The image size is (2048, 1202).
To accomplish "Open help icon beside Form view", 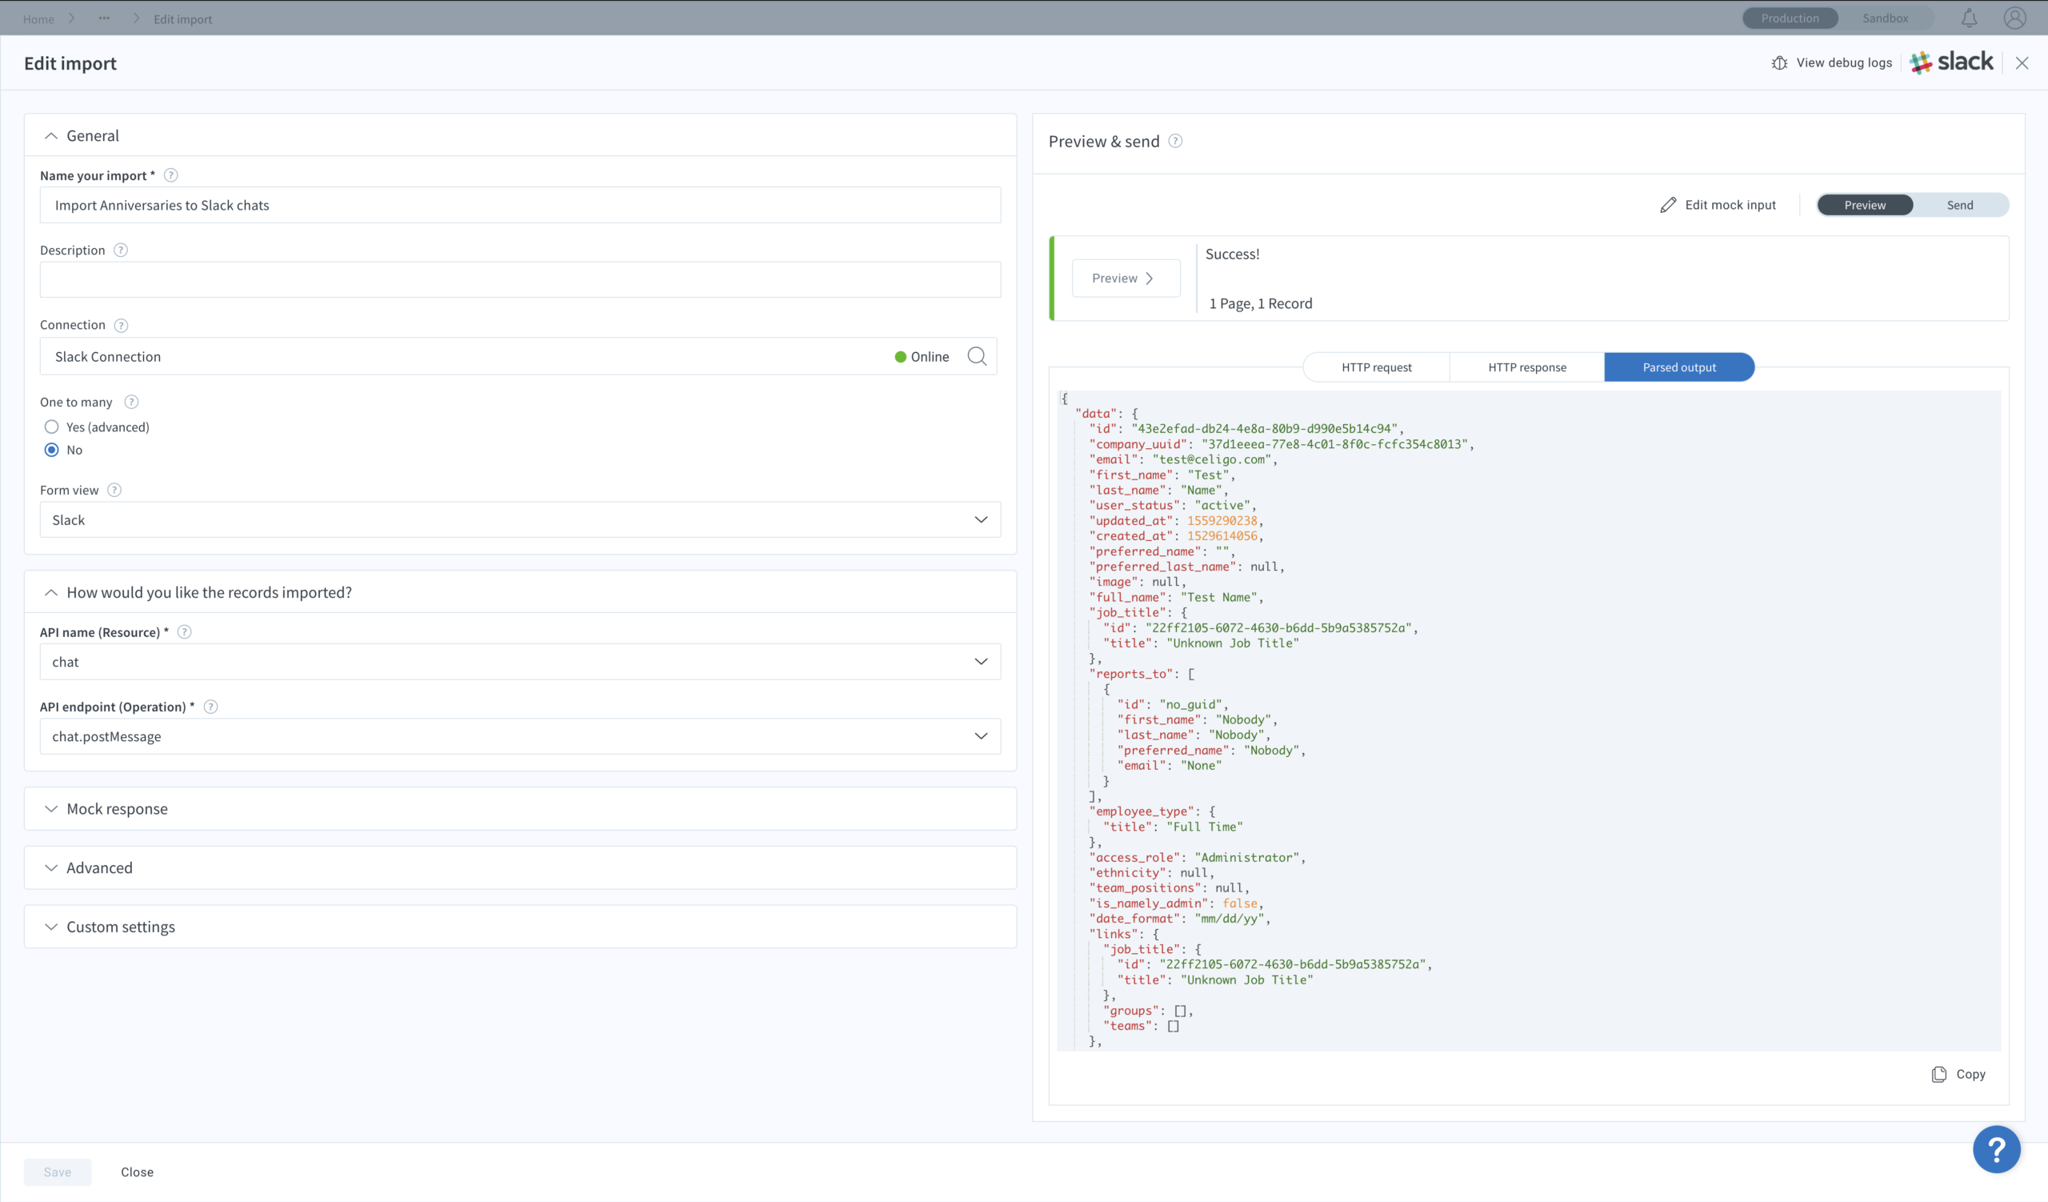I will 114,489.
